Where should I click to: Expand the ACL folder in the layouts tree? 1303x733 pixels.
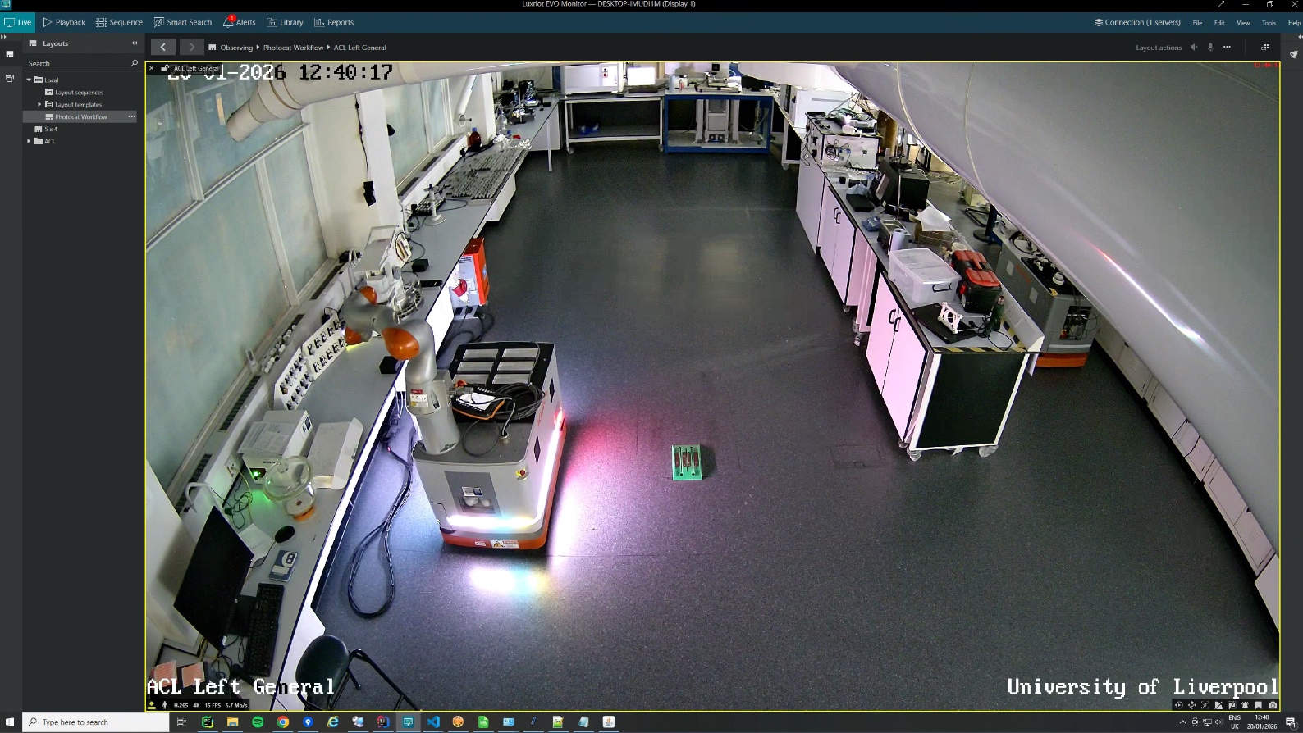29,141
